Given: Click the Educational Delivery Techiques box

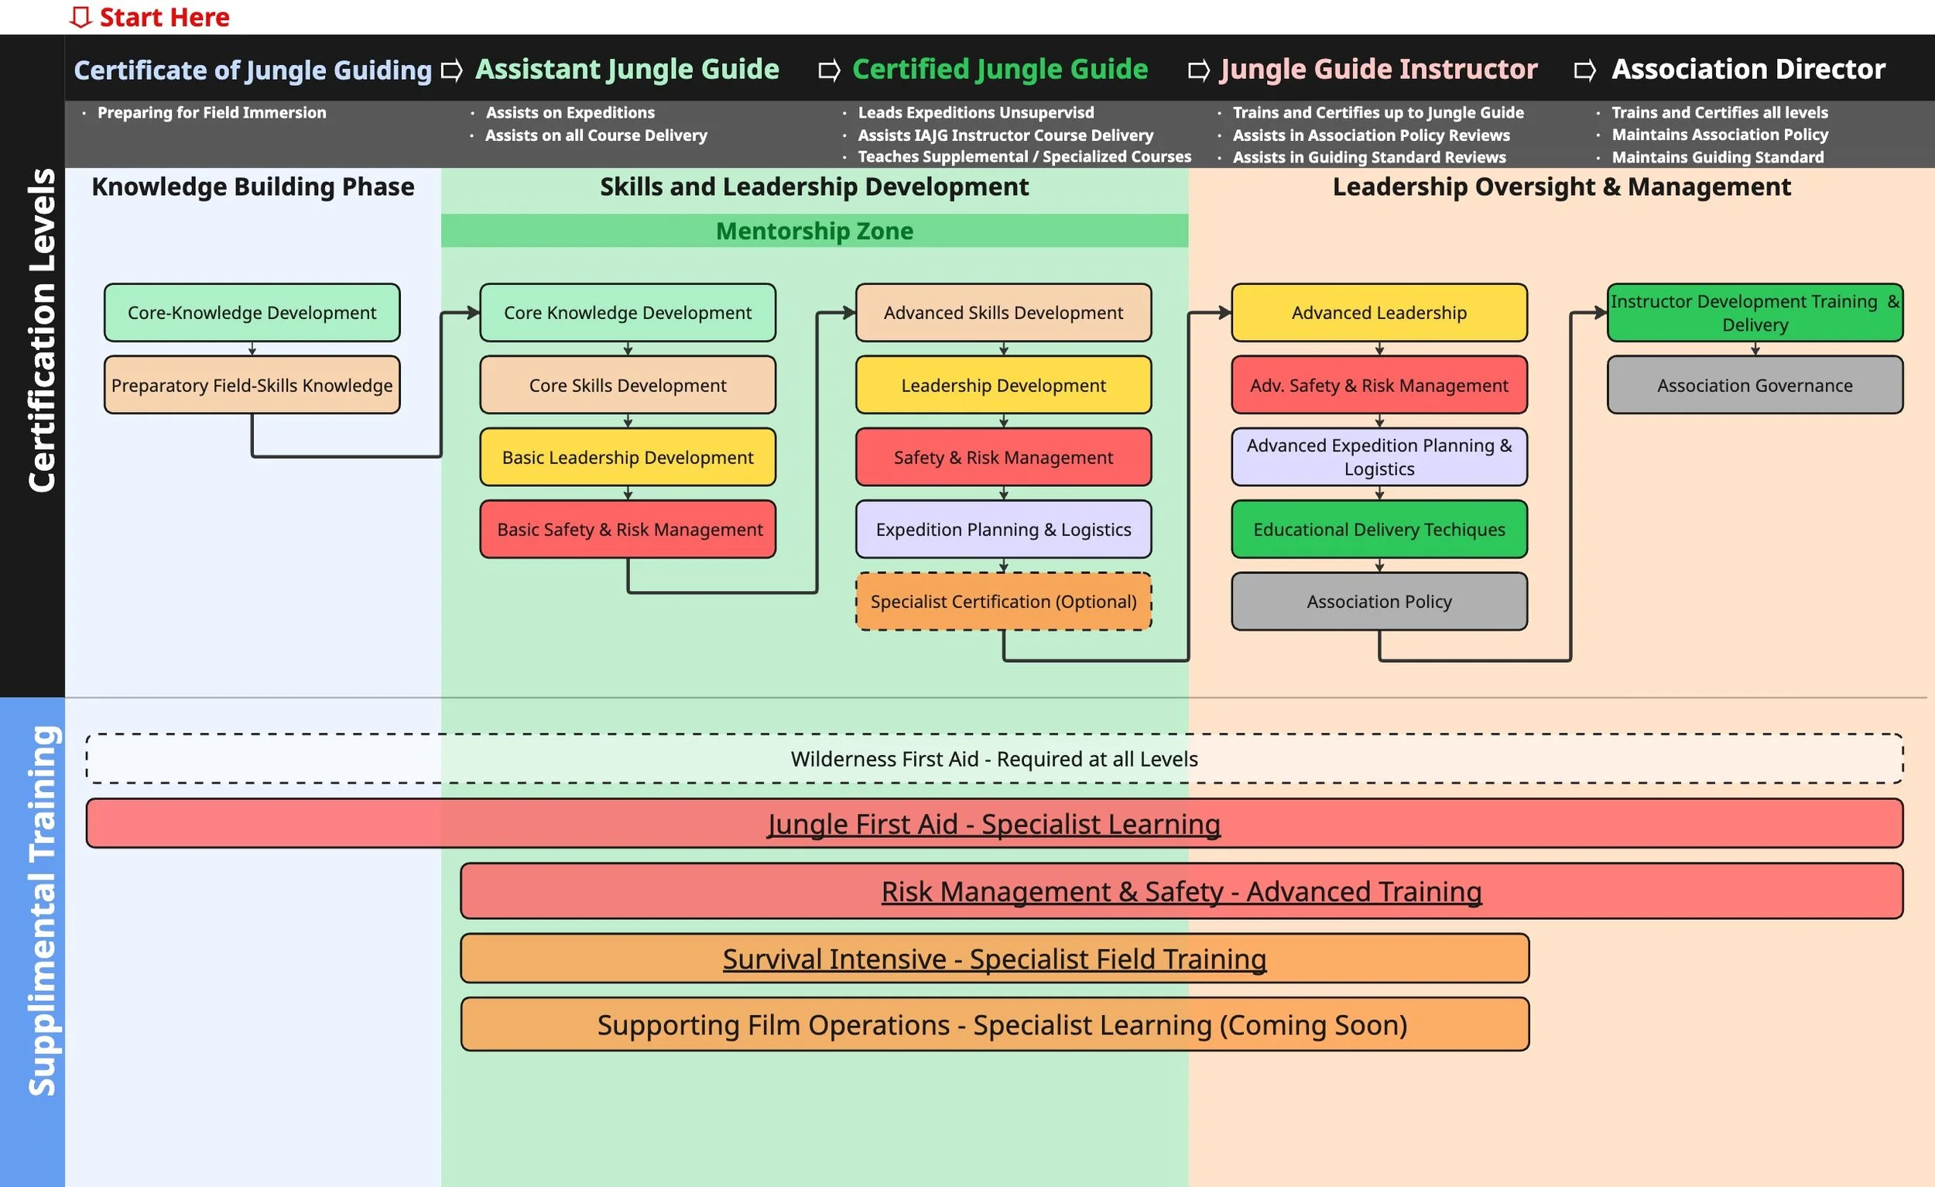Looking at the screenshot, I should coord(1379,530).
